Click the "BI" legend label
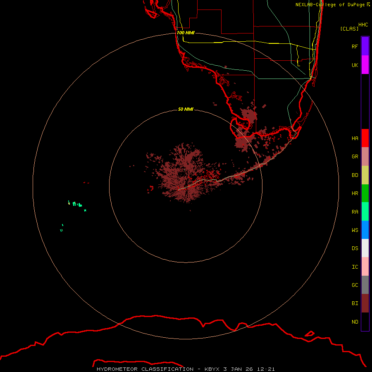 (355, 303)
